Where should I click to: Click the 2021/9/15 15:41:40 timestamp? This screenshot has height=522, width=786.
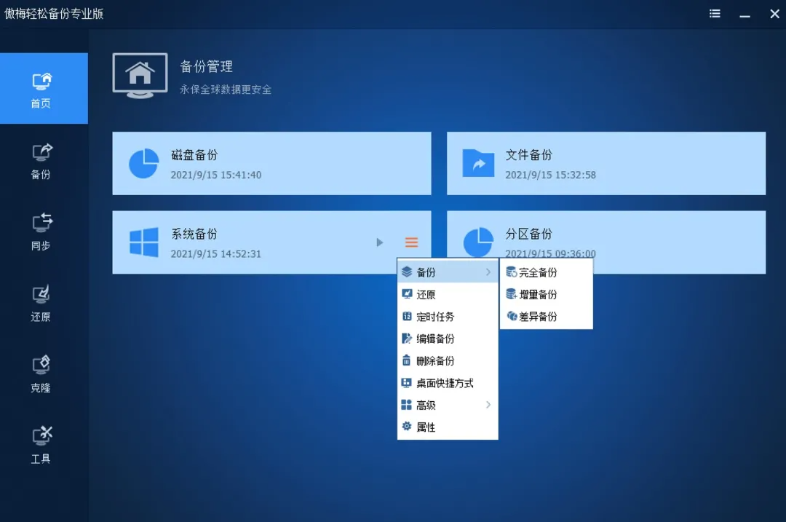tap(216, 175)
